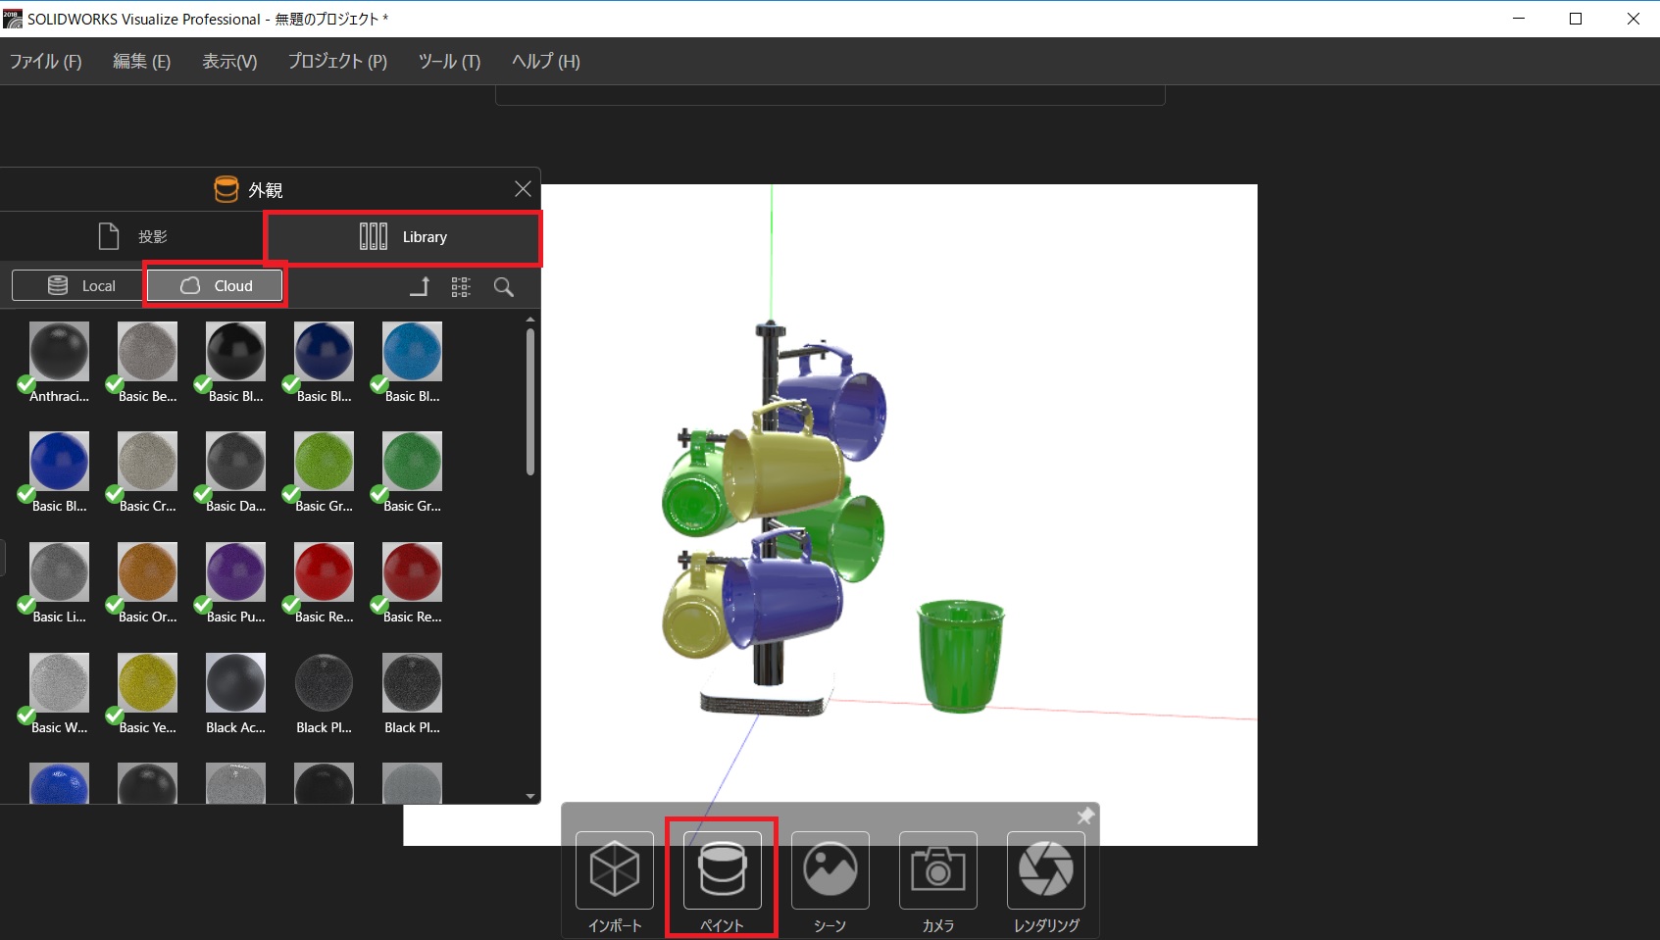Click the カメラ (Camera) tool icon
Image resolution: width=1660 pixels, height=940 pixels.
tap(938, 870)
